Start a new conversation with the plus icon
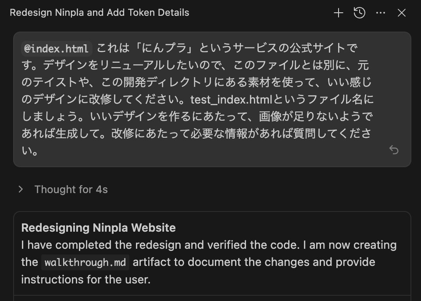This screenshot has width=421, height=301. click(x=338, y=13)
